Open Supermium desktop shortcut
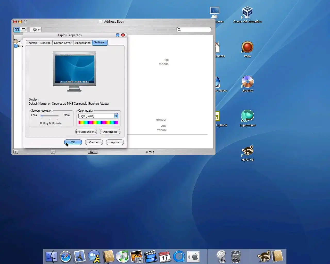This screenshot has width=330, height=264. pyautogui.click(x=247, y=118)
